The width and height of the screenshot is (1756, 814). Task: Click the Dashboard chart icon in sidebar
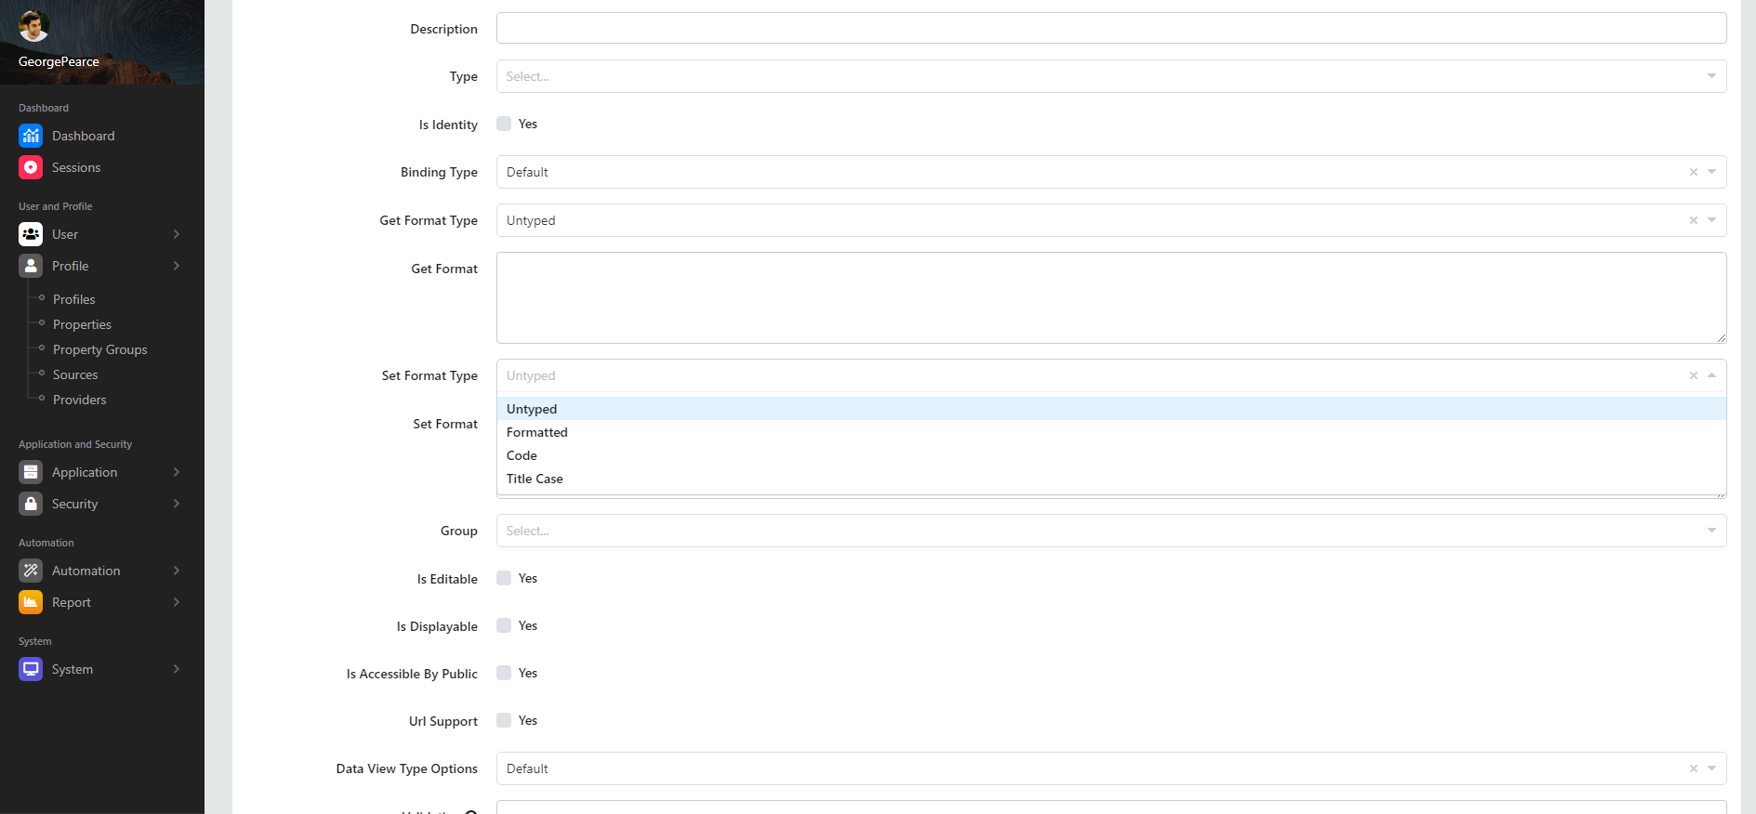31,136
